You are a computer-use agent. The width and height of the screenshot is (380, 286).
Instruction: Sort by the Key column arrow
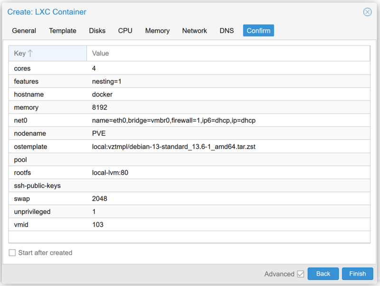click(30, 53)
